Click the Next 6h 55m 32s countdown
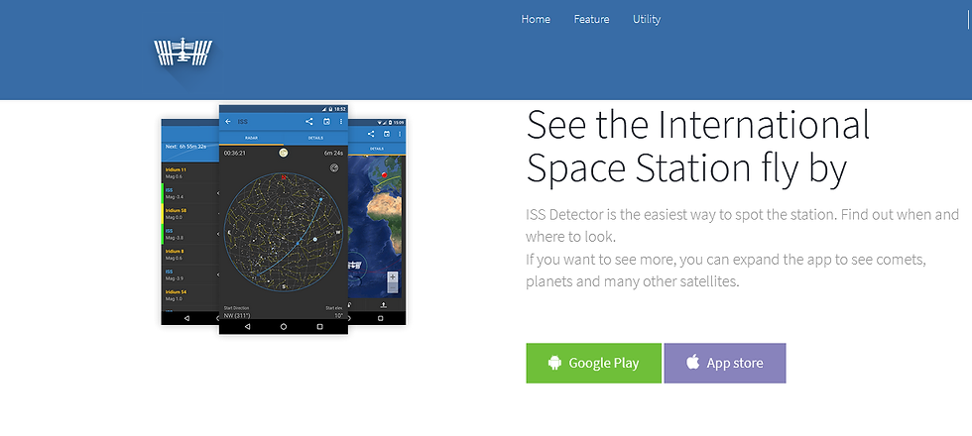Image resolution: width=972 pixels, height=436 pixels. pos(185,147)
